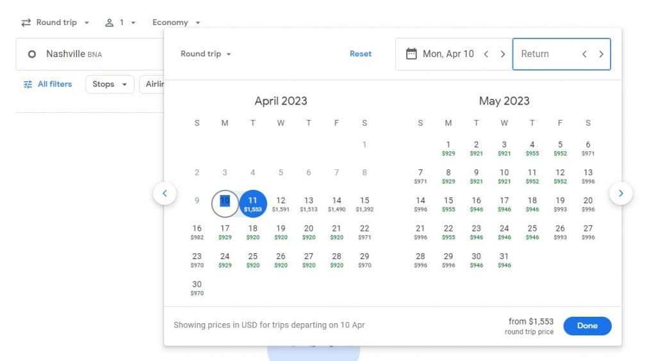Click the return date next-day arrow
Viewport: 656px width, 361px height.
tap(601, 55)
